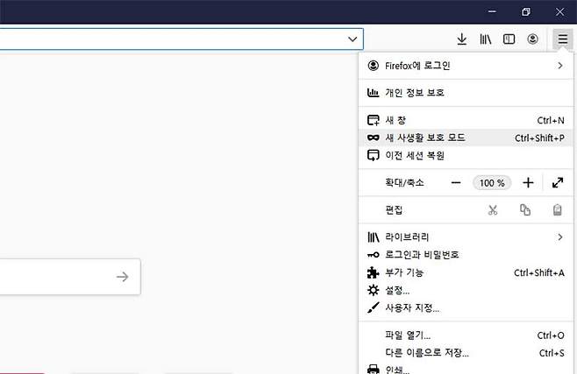Image resolution: width=577 pixels, height=374 pixels.
Task: Zoom in with the plus button
Action: click(528, 182)
